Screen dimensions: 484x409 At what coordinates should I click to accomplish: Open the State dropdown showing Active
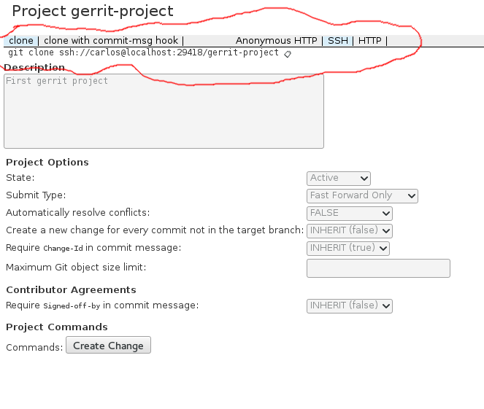(339, 179)
